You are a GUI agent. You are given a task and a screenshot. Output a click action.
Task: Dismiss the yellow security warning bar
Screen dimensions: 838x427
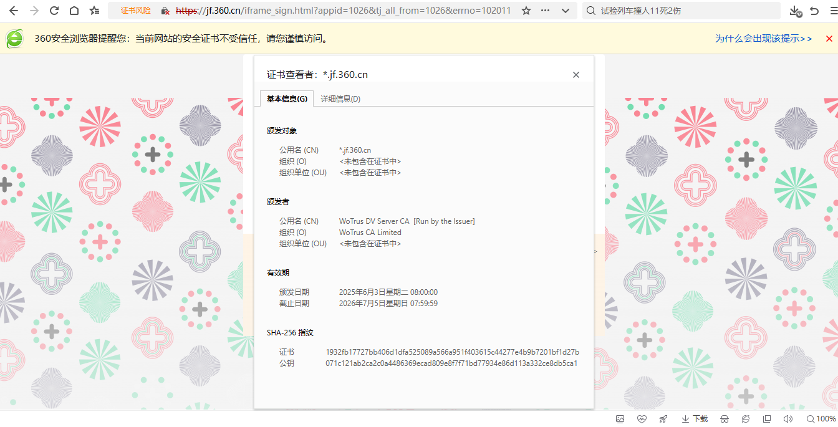click(x=829, y=39)
